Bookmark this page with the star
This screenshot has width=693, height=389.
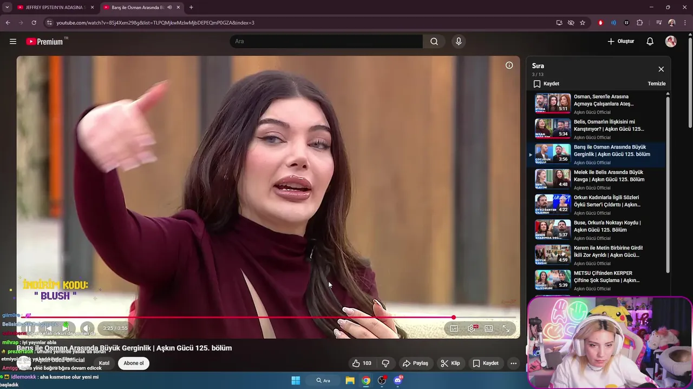(x=583, y=23)
